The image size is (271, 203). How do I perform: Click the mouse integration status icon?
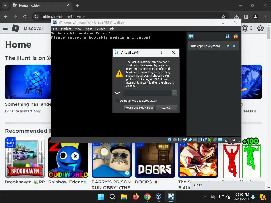click(x=215, y=140)
